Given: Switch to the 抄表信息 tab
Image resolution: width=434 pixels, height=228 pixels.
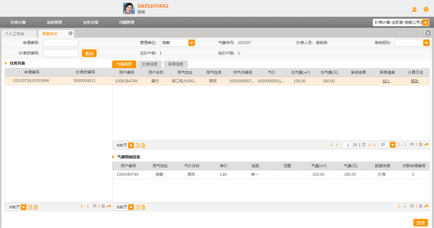Looking at the screenshot, I should [150, 64].
